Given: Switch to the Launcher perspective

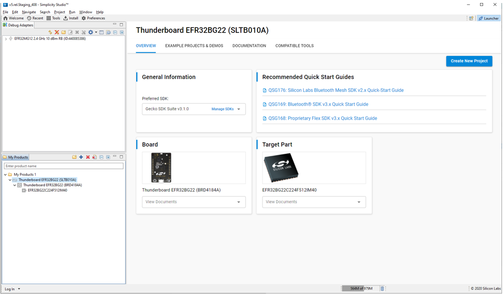Looking at the screenshot, I should (489, 18).
